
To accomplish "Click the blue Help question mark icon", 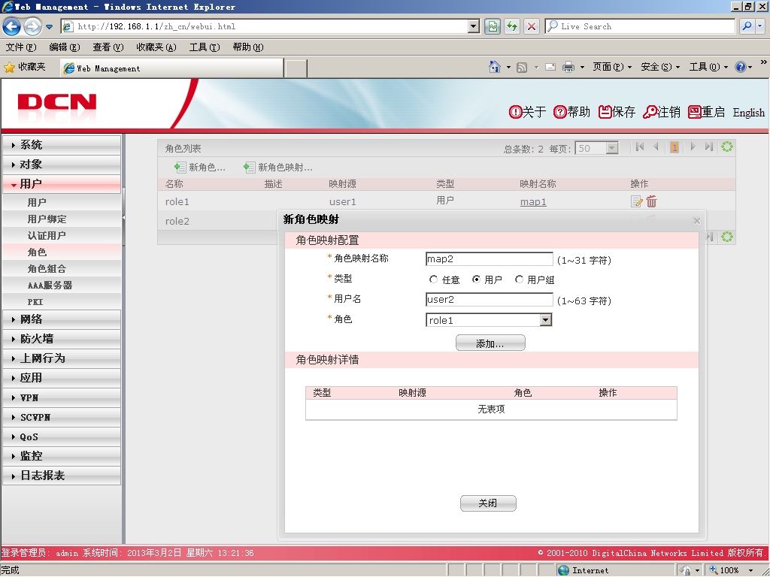I will [740, 67].
